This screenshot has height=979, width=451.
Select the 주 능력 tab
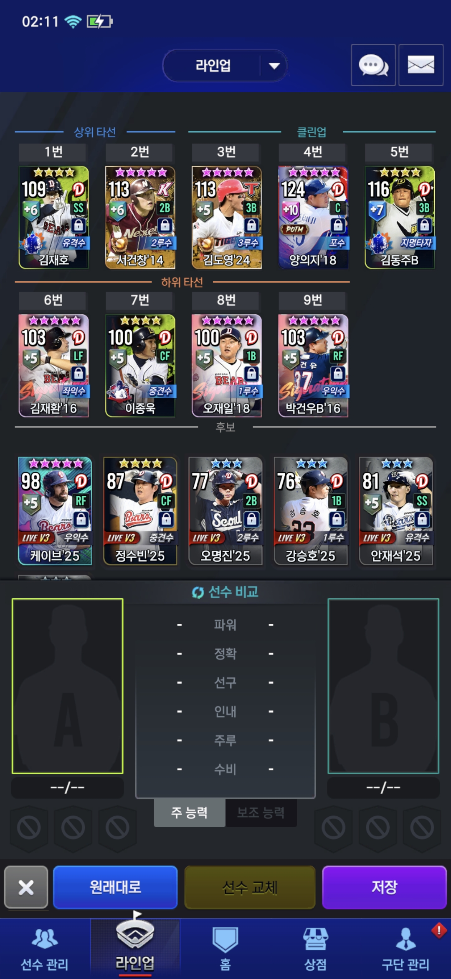(190, 812)
